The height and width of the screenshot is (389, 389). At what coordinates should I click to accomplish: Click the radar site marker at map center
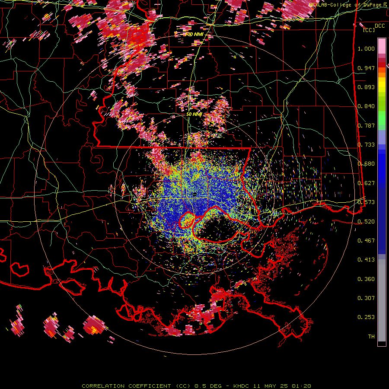194,194
